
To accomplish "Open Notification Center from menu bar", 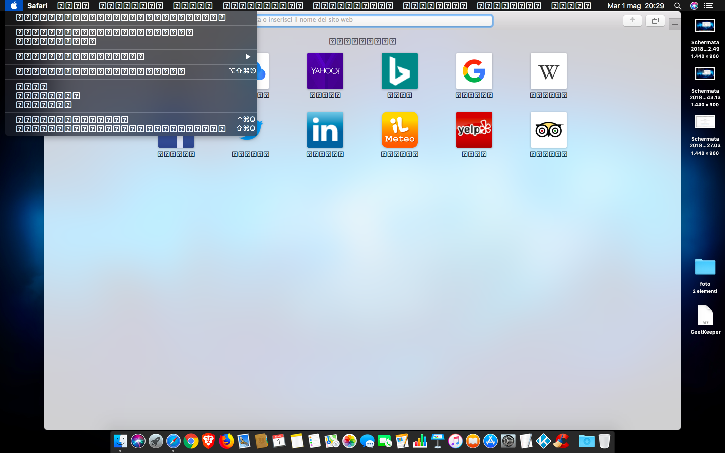I will pos(709,6).
